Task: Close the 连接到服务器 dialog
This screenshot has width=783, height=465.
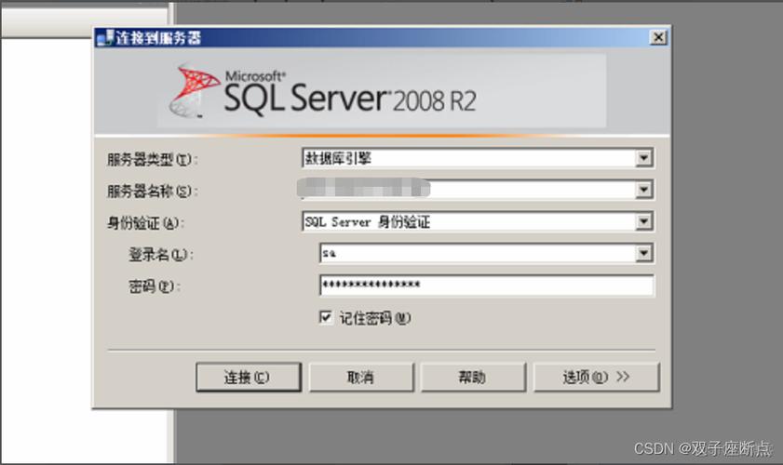Action: pyautogui.click(x=658, y=37)
